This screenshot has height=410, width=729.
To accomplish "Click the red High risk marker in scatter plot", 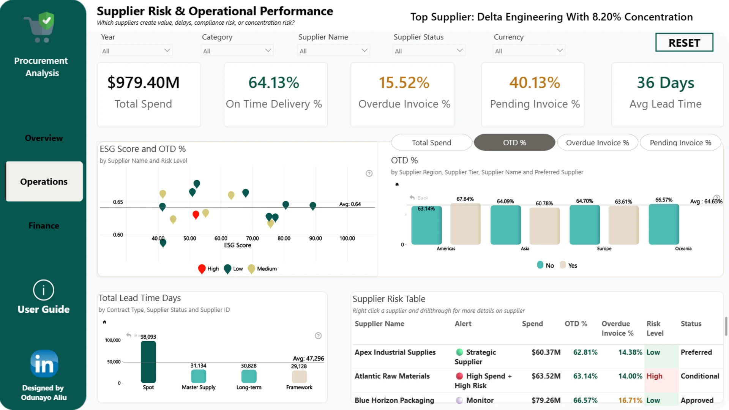I will [196, 215].
